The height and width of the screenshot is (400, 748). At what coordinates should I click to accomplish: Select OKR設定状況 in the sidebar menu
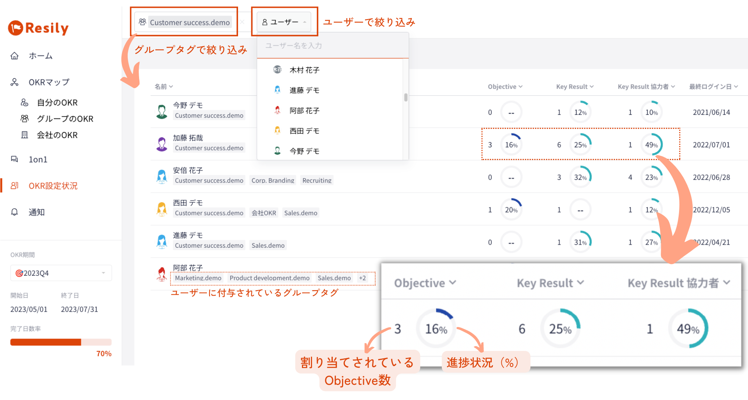53,186
